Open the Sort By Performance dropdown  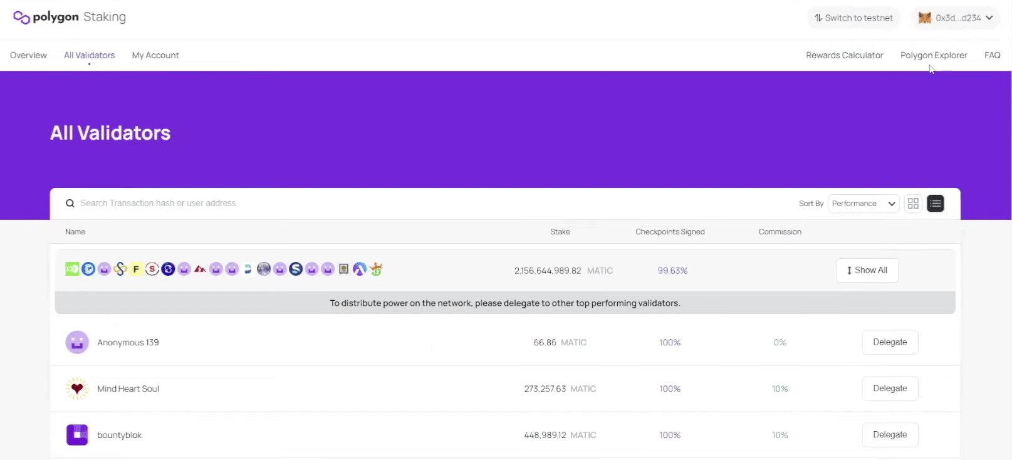coord(863,204)
